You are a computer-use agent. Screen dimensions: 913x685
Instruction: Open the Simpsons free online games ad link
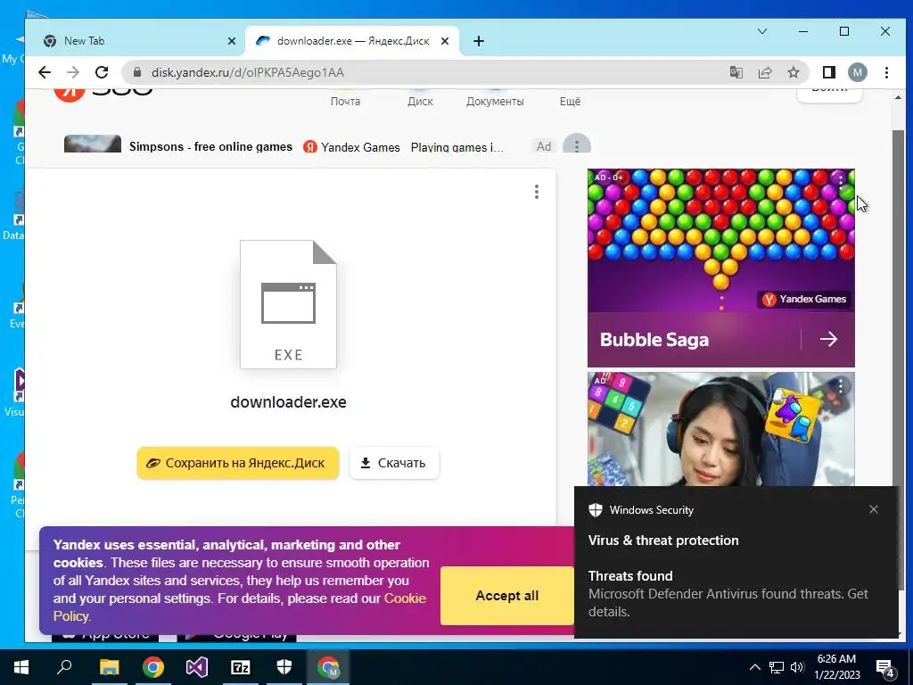coord(210,147)
